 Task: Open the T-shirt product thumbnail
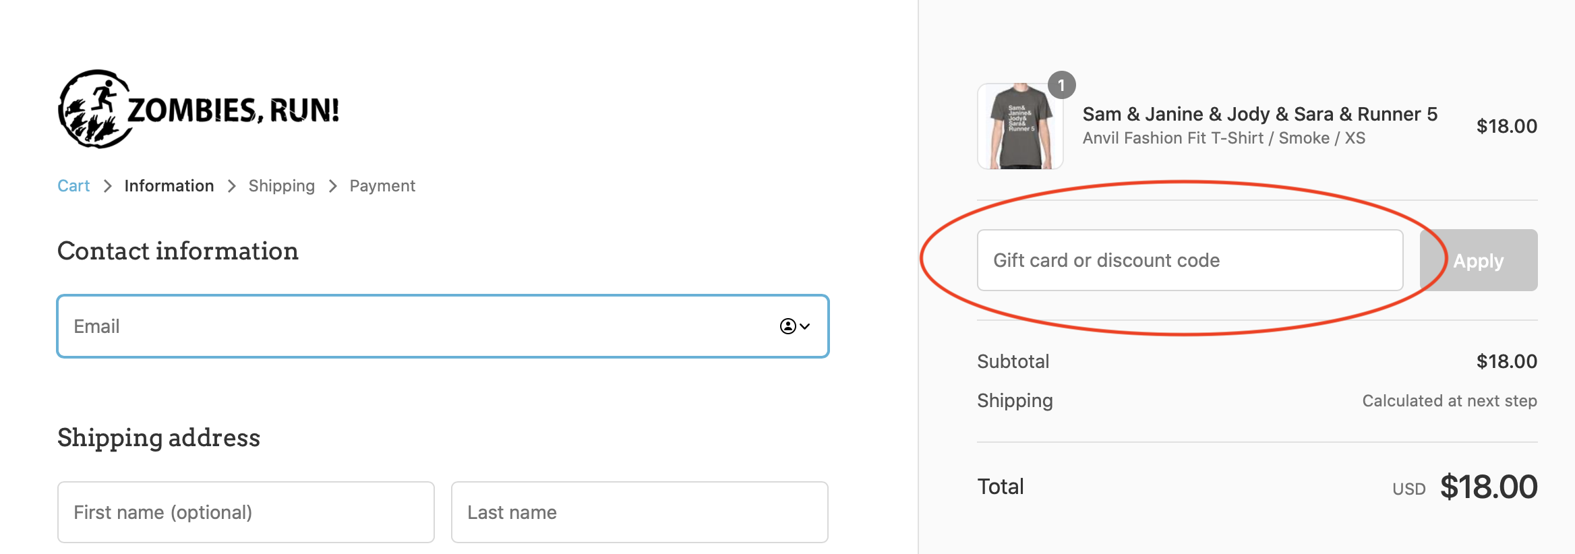[1020, 126]
